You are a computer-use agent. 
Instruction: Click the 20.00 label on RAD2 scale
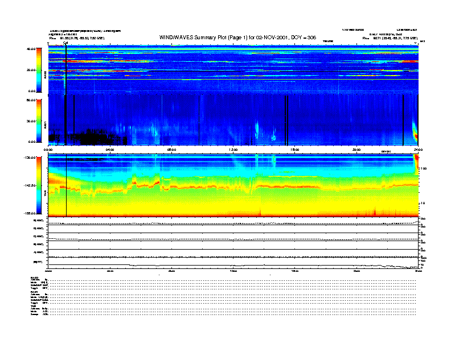tap(31, 70)
